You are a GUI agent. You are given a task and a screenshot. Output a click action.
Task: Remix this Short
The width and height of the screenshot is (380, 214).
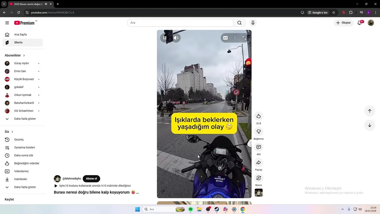pos(259,178)
